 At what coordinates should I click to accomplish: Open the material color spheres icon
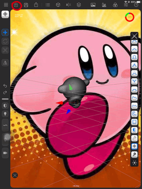[x=115, y=5]
